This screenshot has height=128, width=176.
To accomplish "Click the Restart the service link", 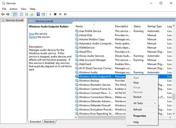I will [x=33, y=37].
